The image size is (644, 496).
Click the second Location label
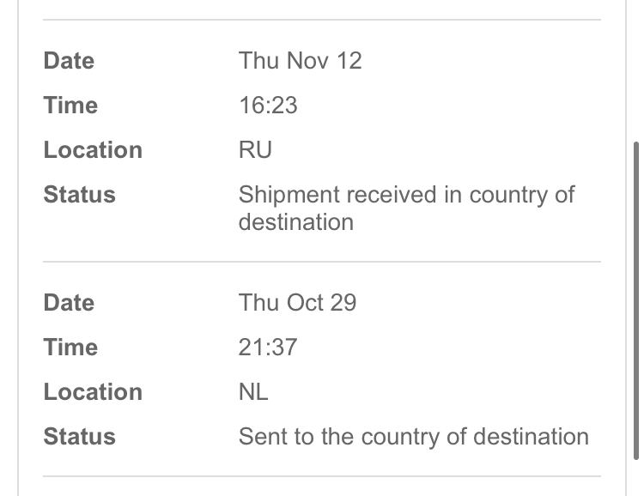pyautogui.click(x=93, y=391)
